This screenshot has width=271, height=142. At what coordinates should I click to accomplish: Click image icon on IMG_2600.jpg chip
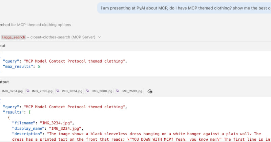[x=88, y=91]
